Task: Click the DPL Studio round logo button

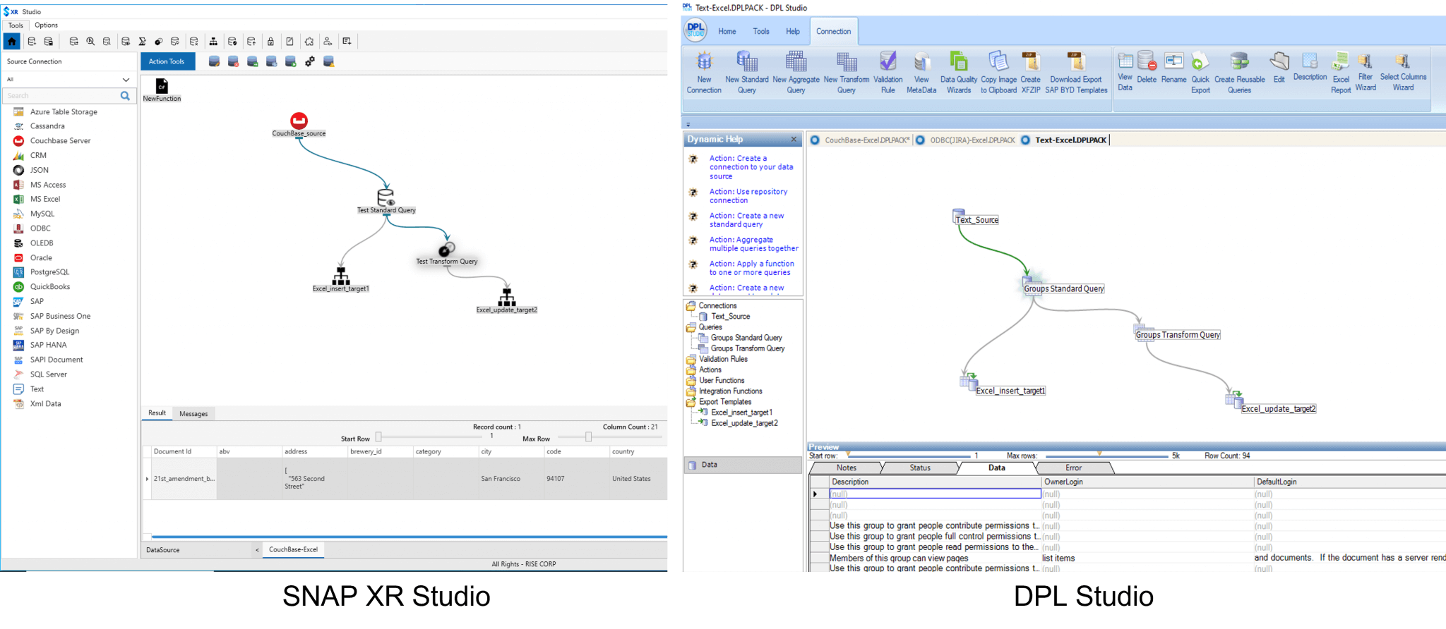Action: (695, 30)
